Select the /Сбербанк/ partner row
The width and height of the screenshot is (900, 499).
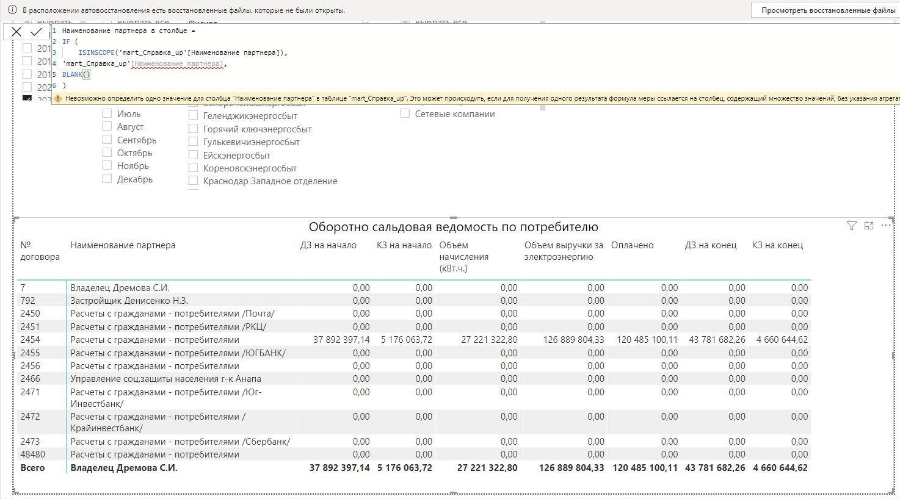pos(414,441)
